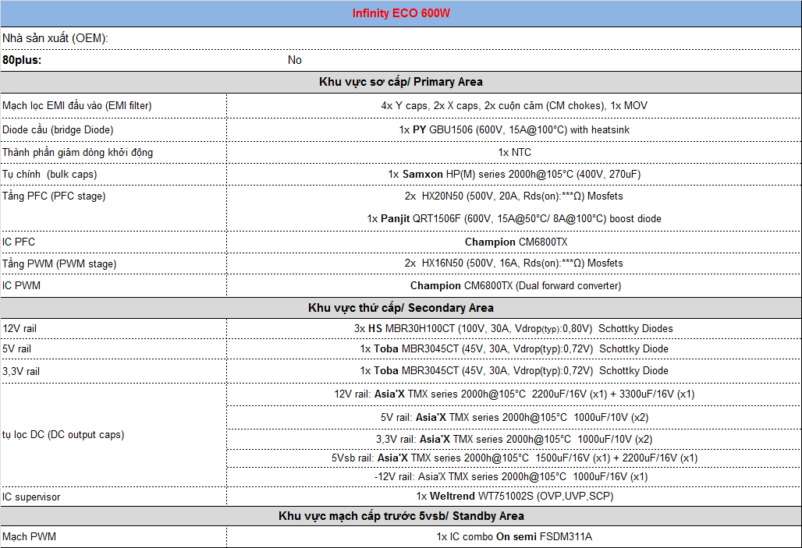Click the title "Infinity ECO 600W"
The height and width of the screenshot is (548, 802).
pyautogui.click(x=401, y=13)
